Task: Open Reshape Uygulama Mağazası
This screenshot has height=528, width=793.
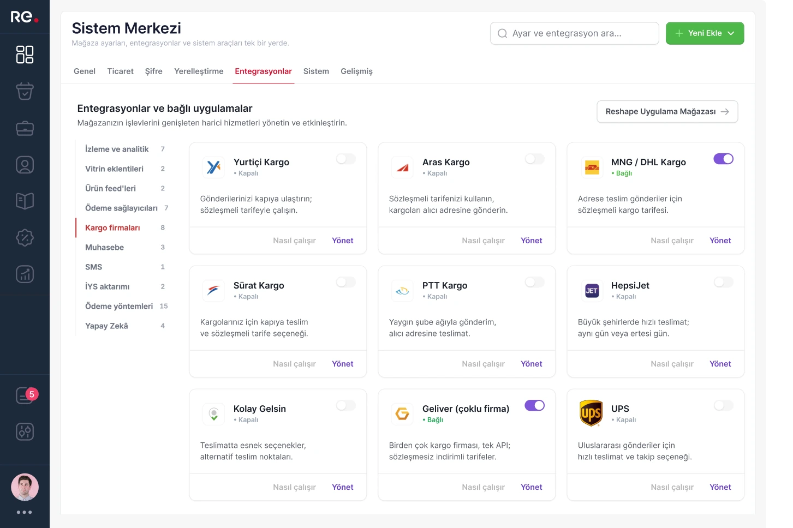Action: click(x=667, y=111)
